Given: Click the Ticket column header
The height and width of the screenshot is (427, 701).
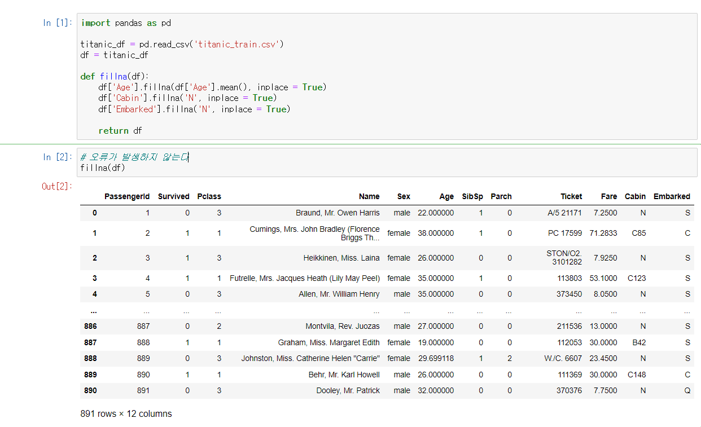Looking at the screenshot, I should click(x=571, y=196).
